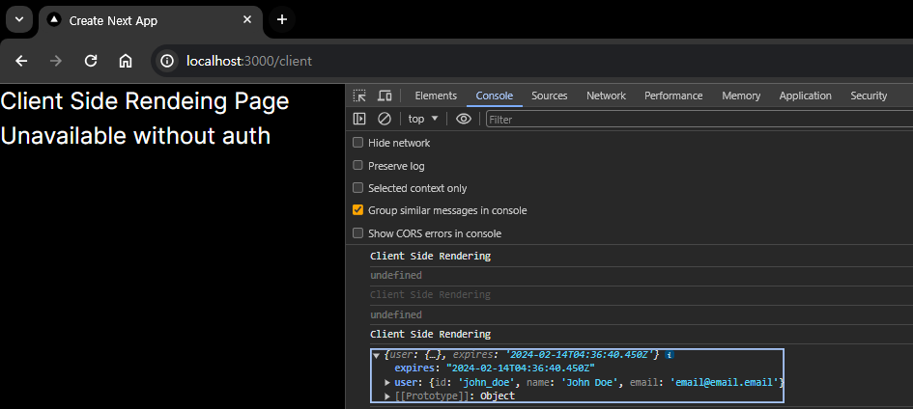Open the home page icon
This screenshot has width=913, height=409.
point(126,61)
